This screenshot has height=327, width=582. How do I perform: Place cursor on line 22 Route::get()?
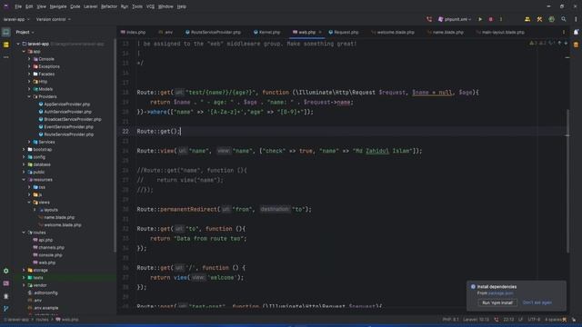(158, 131)
